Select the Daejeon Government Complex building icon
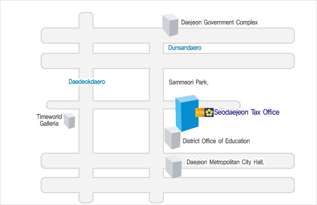 coord(170,25)
